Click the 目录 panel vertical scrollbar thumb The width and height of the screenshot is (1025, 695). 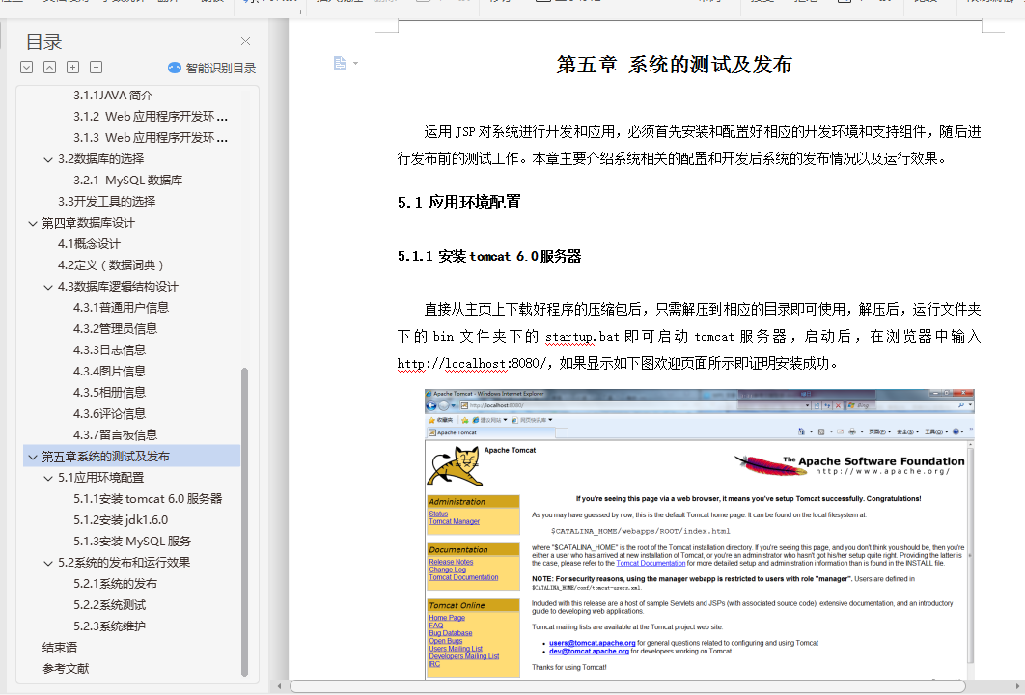[244, 522]
